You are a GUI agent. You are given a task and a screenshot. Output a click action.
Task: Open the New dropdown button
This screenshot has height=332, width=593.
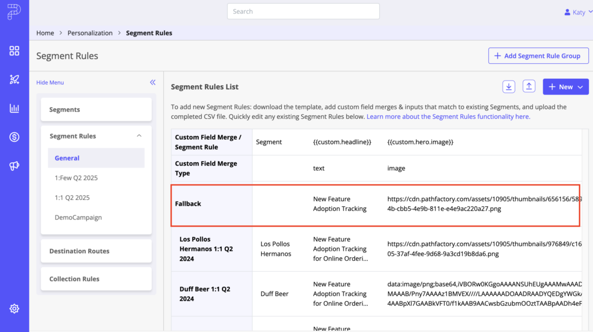pyautogui.click(x=566, y=87)
